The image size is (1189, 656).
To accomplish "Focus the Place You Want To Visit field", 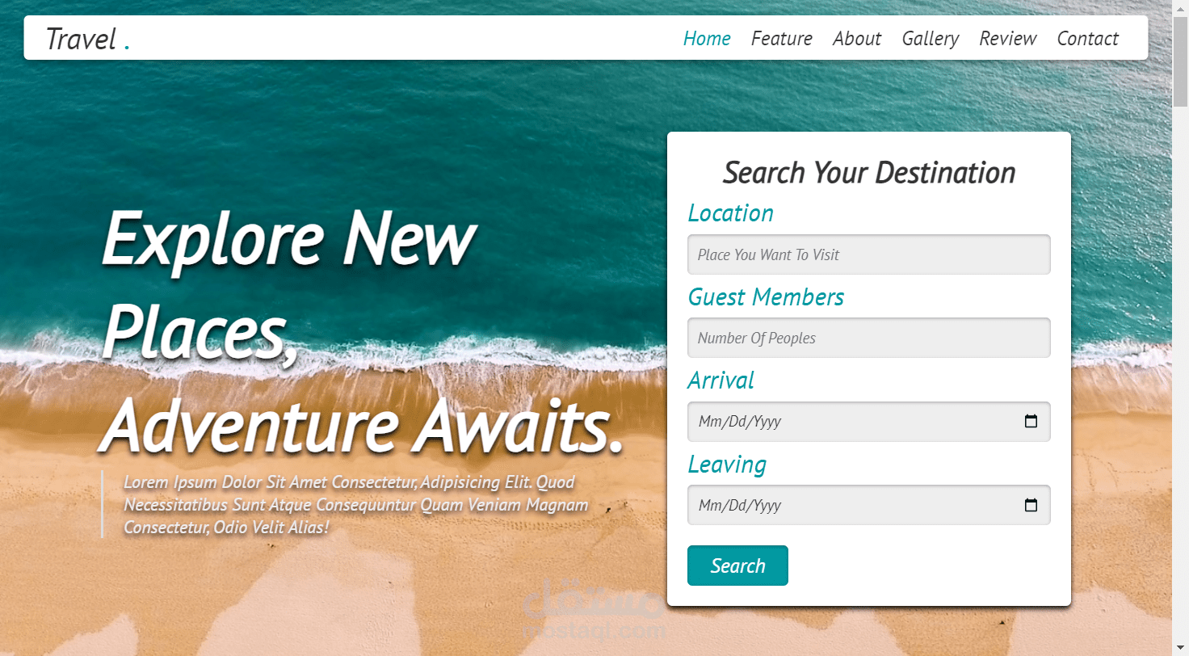I will (x=869, y=254).
